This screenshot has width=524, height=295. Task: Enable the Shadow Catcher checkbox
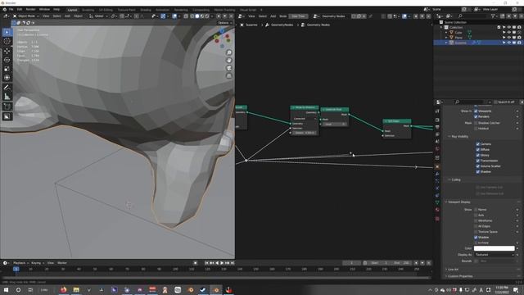tap(476, 123)
